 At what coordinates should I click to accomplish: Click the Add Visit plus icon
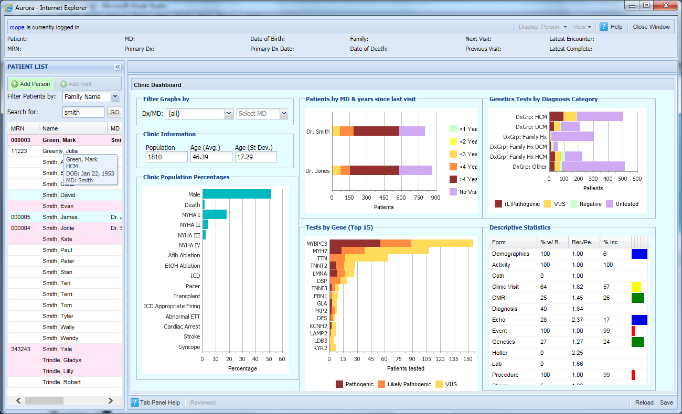[x=63, y=84]
